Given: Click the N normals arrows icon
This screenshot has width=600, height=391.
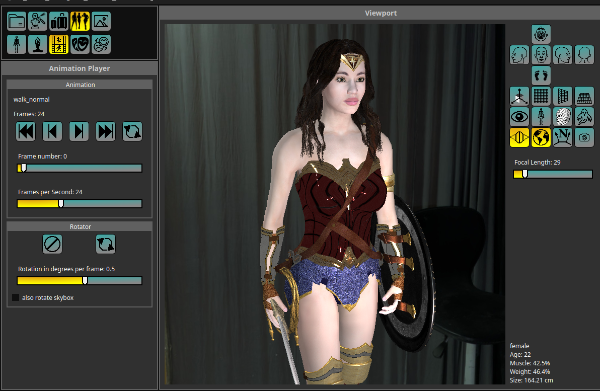Looking at the screenshot, I should pos(562,137).
